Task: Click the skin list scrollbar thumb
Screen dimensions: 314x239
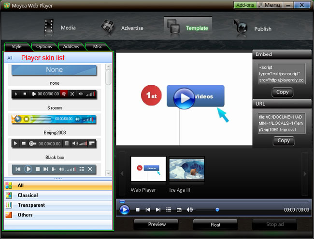Action: pos(108,78)
